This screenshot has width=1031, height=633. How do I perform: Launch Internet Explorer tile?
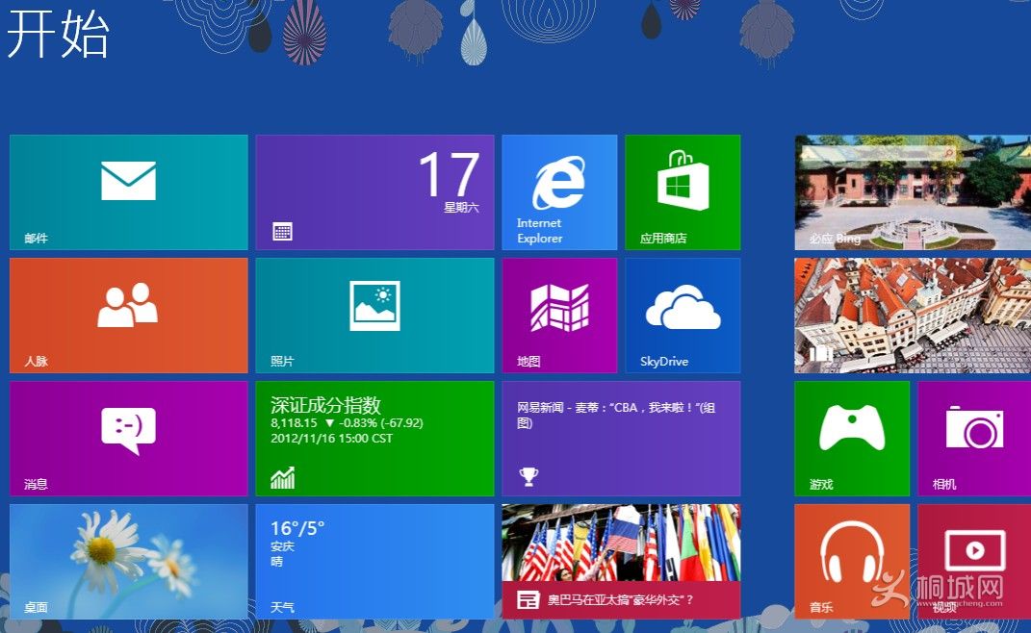pyautogui.click(x=559, y=192)
